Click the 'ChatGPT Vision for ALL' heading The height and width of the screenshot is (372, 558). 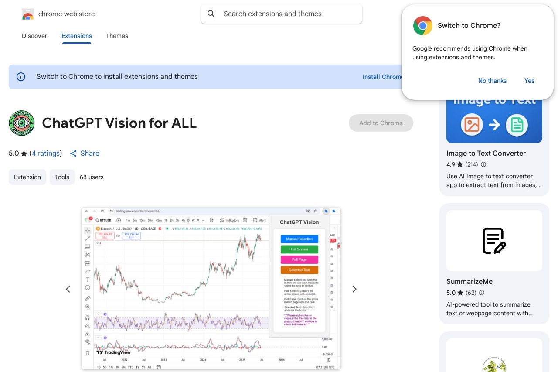pyautogui.click(x=119, y=123)
